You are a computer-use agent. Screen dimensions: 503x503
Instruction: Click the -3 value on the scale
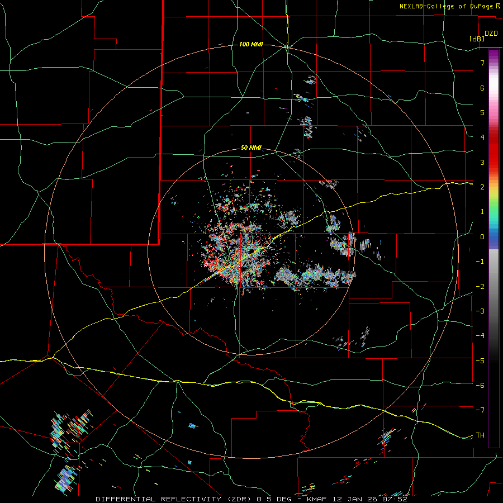coord(480,311)
